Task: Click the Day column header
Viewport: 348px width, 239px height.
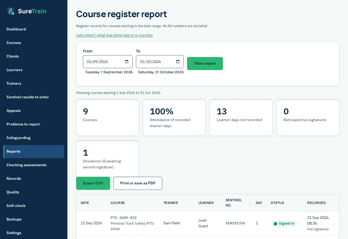Action: (x=259, y=203)
